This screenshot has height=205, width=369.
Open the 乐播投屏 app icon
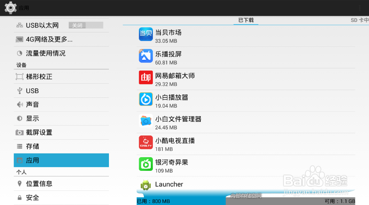tap(146, 56)
